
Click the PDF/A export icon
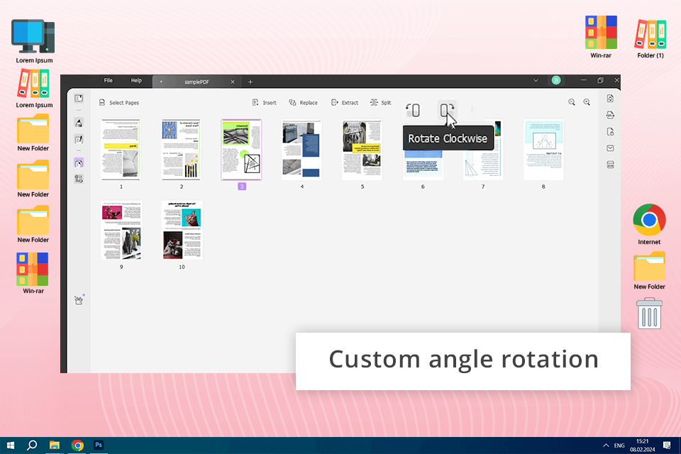tap(610, 115)
